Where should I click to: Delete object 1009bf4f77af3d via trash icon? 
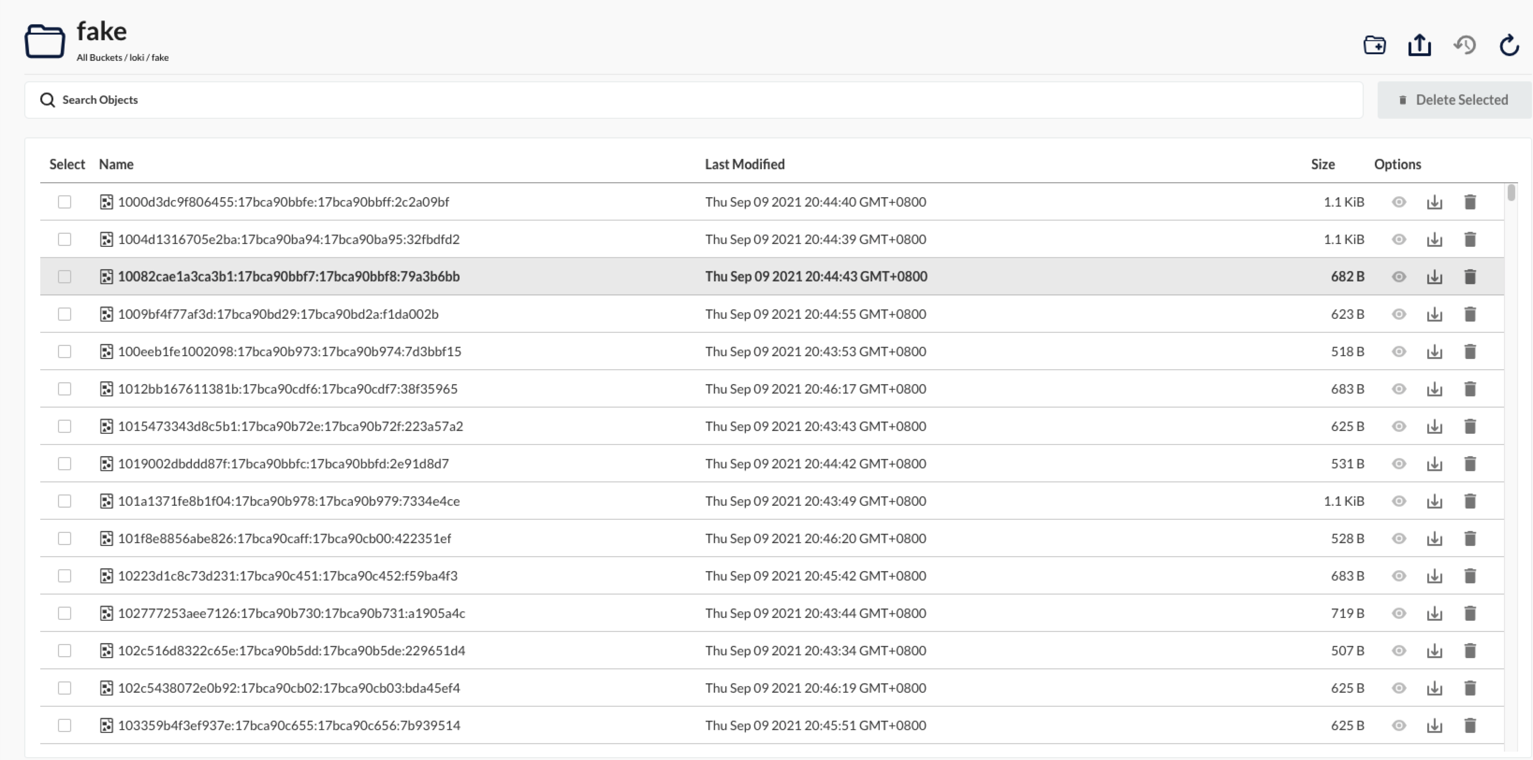point(1470,315)
